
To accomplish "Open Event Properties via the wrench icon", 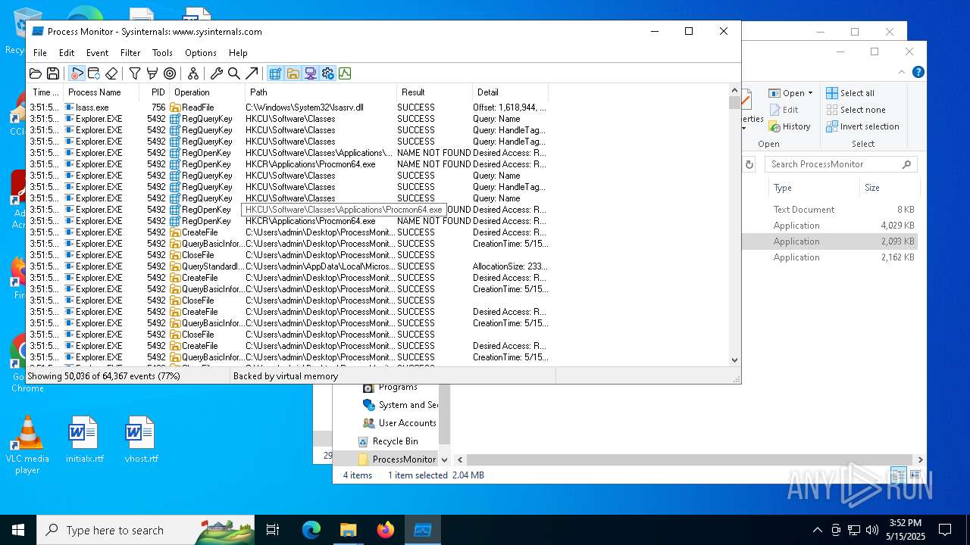I will click(216, 73).
